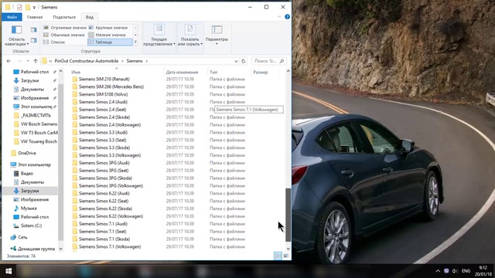Select Этот компьютер tree node
The height and width of the screenshot is (278, 495).
click(34, 164)
